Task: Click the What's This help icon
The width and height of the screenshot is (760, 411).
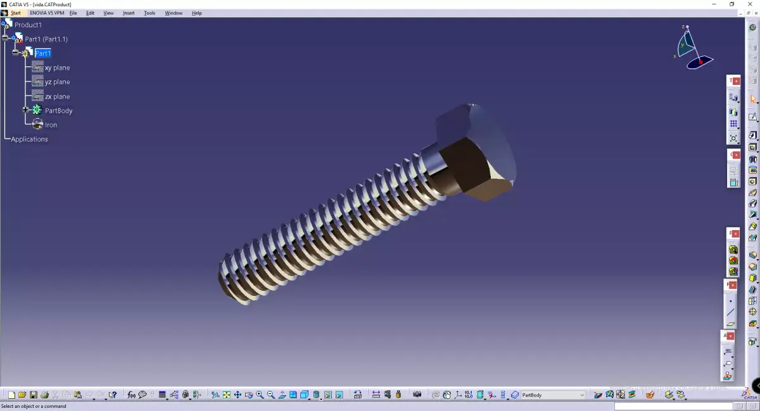Action: (112, 394)
